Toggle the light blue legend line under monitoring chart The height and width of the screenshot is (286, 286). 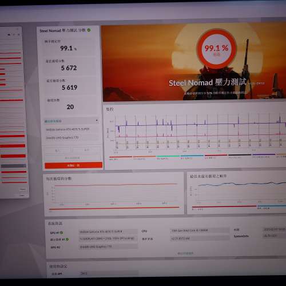[x=192, y=156]
